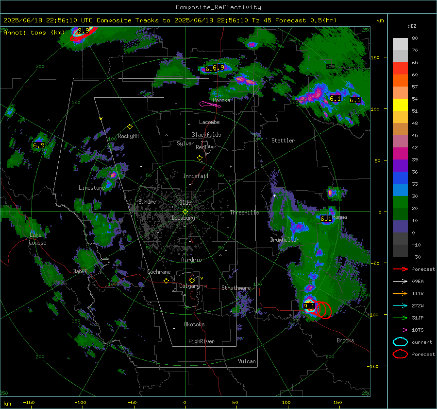
Task: Click the yellow diamond marker below RedDeer
Action: [x=200, y=158]
